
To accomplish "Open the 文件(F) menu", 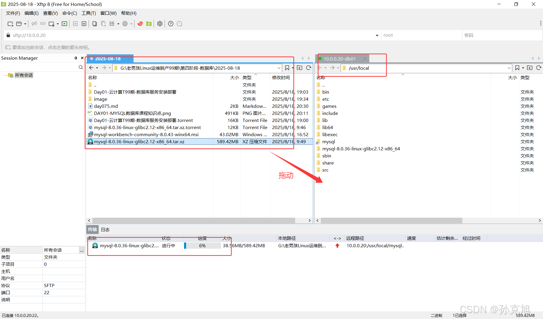I will [13, 13].
